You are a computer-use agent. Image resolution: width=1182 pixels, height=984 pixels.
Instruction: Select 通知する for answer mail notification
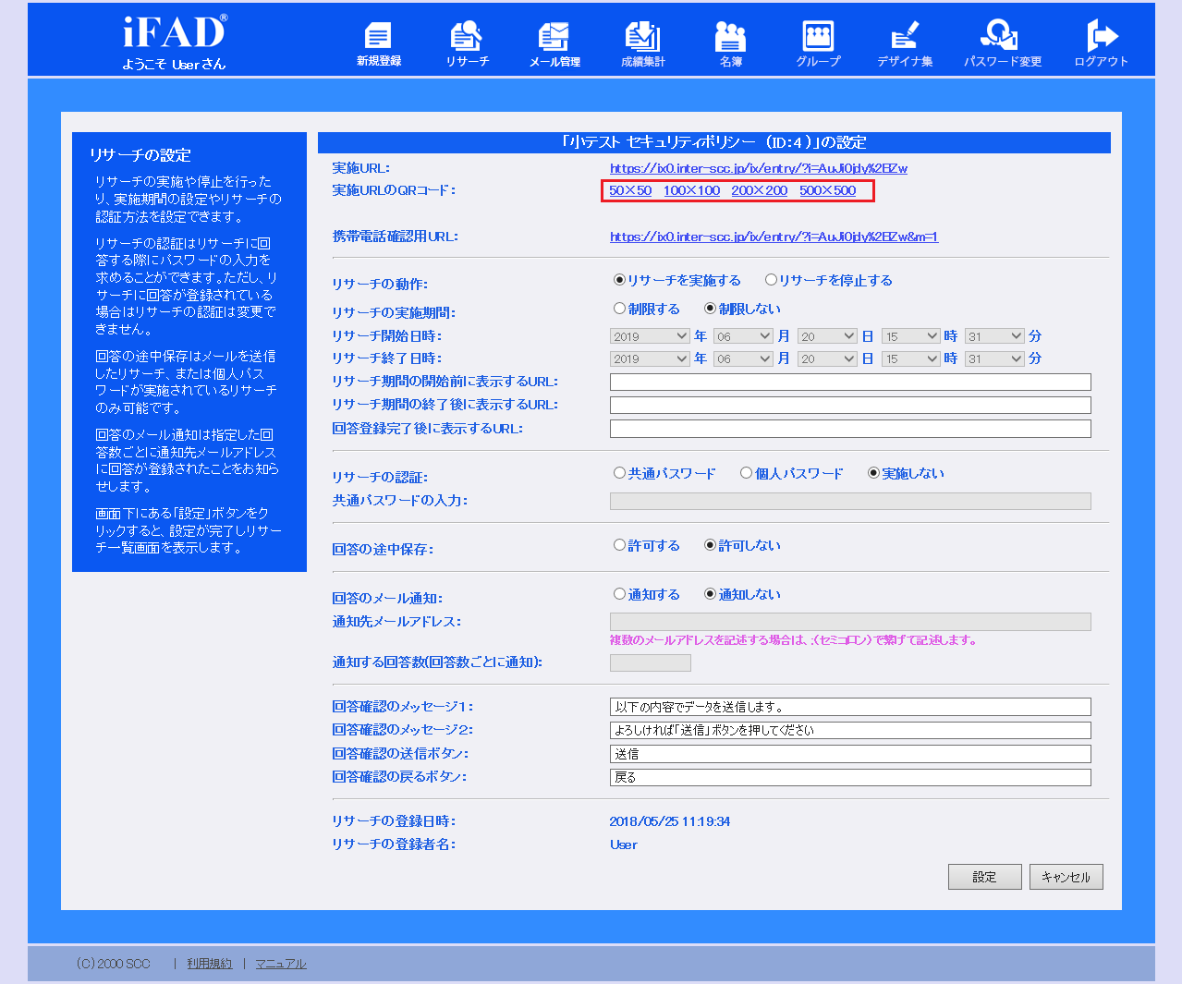pyautogui.click(x=619, y=594)
